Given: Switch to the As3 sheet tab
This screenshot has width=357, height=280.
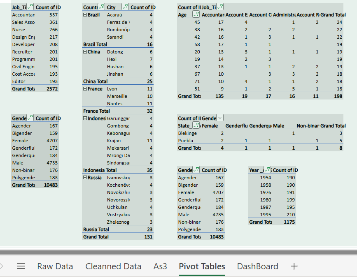Looking at the screenshot, I should [x=160, y=266].
